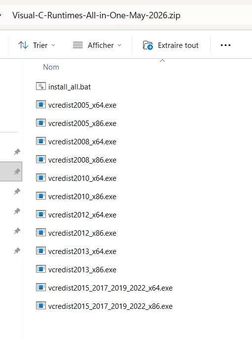Select the vcredist2012_x64.exe file name
Image resolution: width=252 pixels, height=339 pixels.
click(82, 215)
